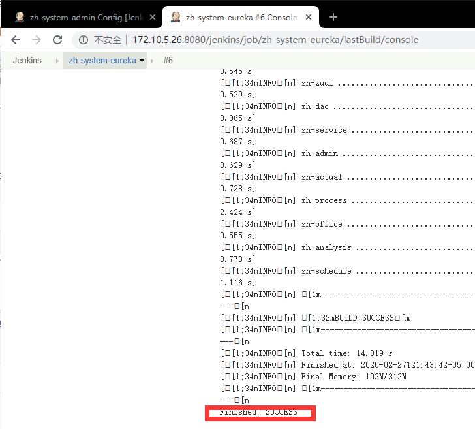This screenshot has height=429, width=475.
Task: Reload the Jenkins console page
Action: [x=57, y=40]
